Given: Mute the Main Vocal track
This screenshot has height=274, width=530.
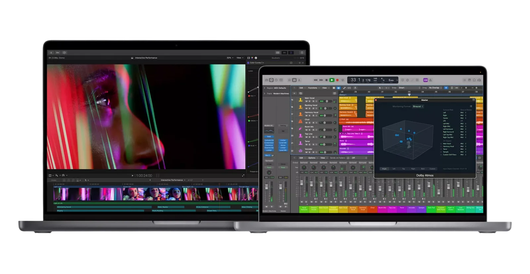Looking at the screenshot, I should pyautogui.click(x=306, y=101).
